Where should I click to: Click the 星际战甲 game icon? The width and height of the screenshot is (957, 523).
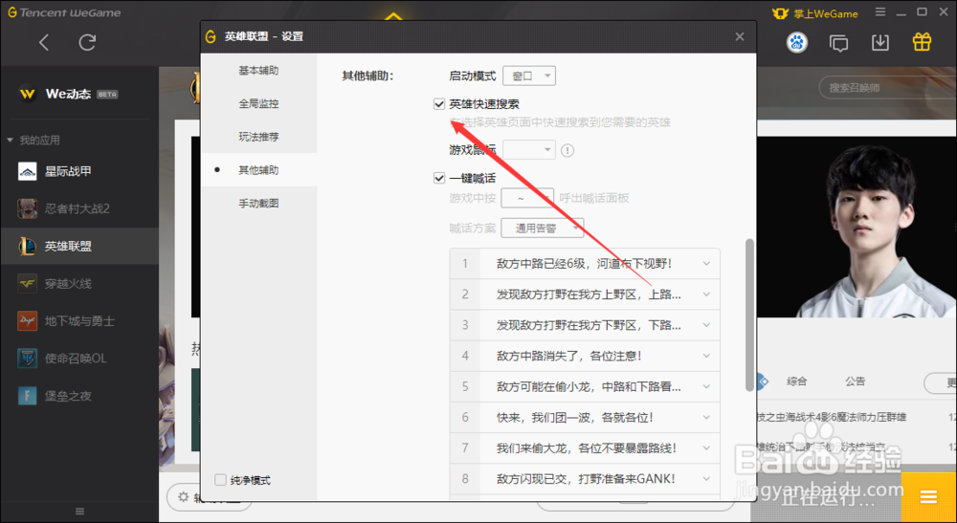[x=28, y=171]
